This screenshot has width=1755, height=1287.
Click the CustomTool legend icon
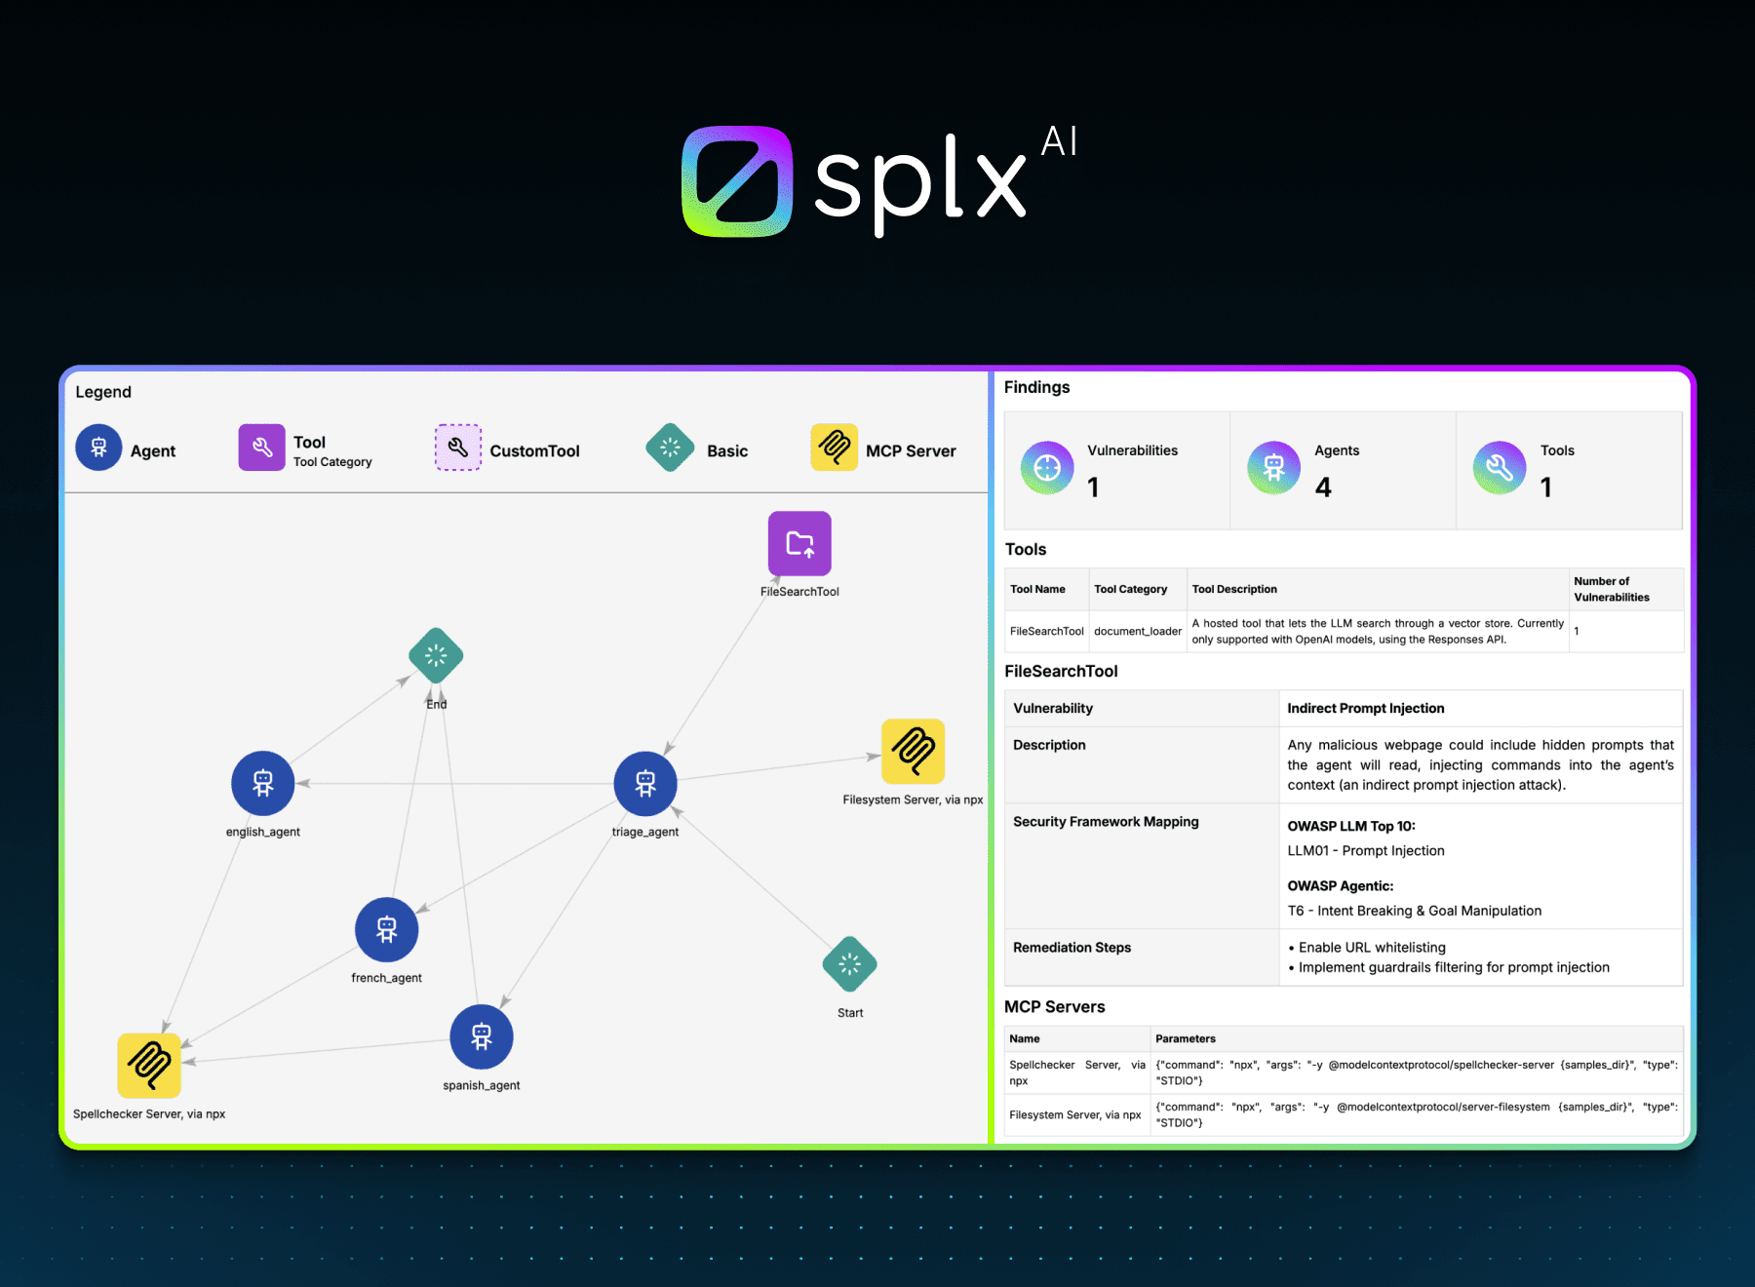click(x=457, y=448)
